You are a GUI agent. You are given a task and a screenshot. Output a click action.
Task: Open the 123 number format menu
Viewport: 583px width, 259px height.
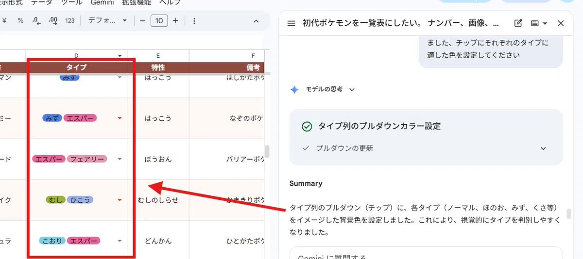pos(70,21)
